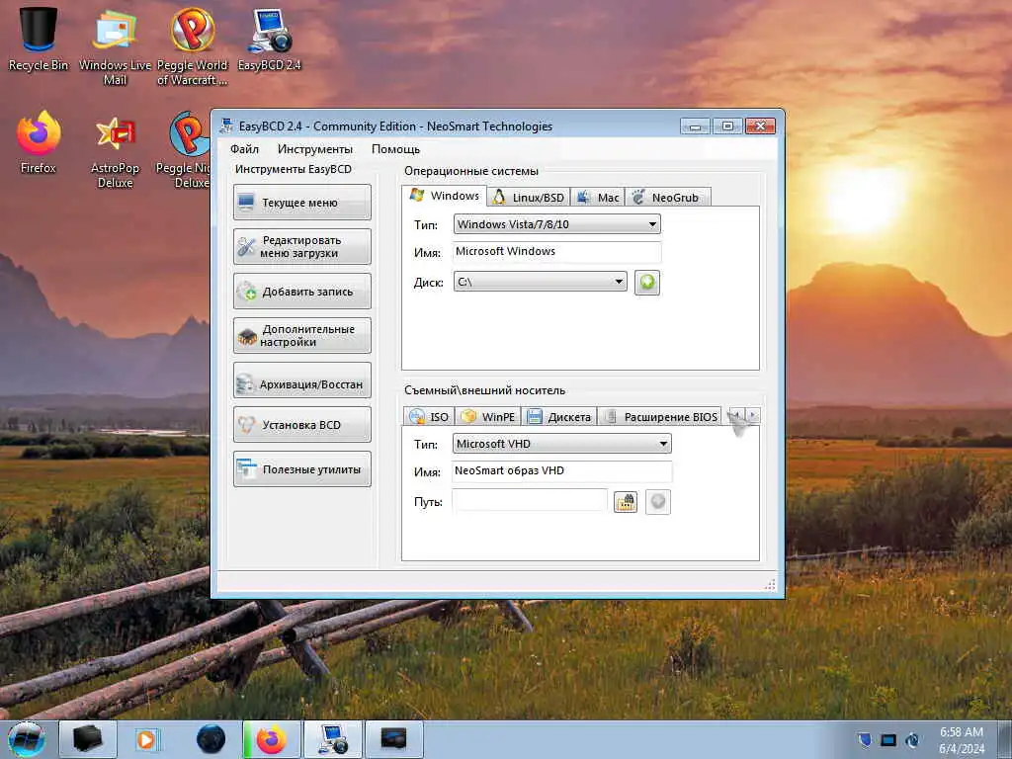Viewport: 1012px width, 759px height.
Task: Click the NeoSmart образ VHD name field
Action: (561, 471)
